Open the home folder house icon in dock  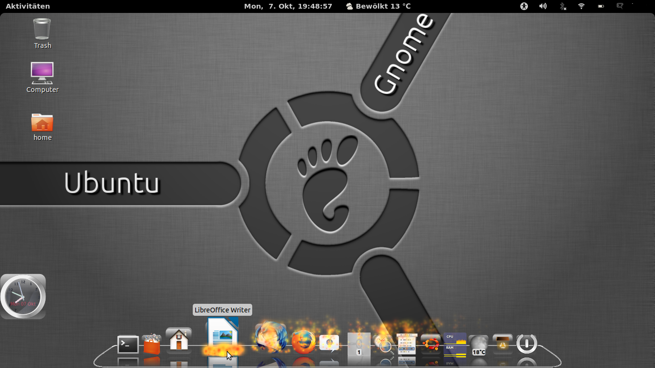click(179, 340)
